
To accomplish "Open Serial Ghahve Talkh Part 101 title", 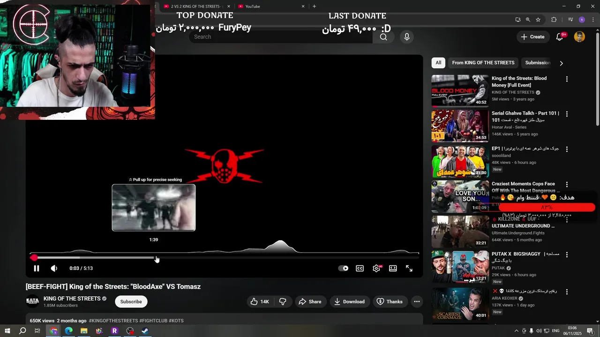I will (525, 117).
